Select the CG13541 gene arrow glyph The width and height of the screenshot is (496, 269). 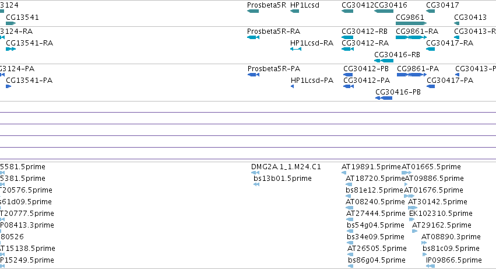point(10,23)
